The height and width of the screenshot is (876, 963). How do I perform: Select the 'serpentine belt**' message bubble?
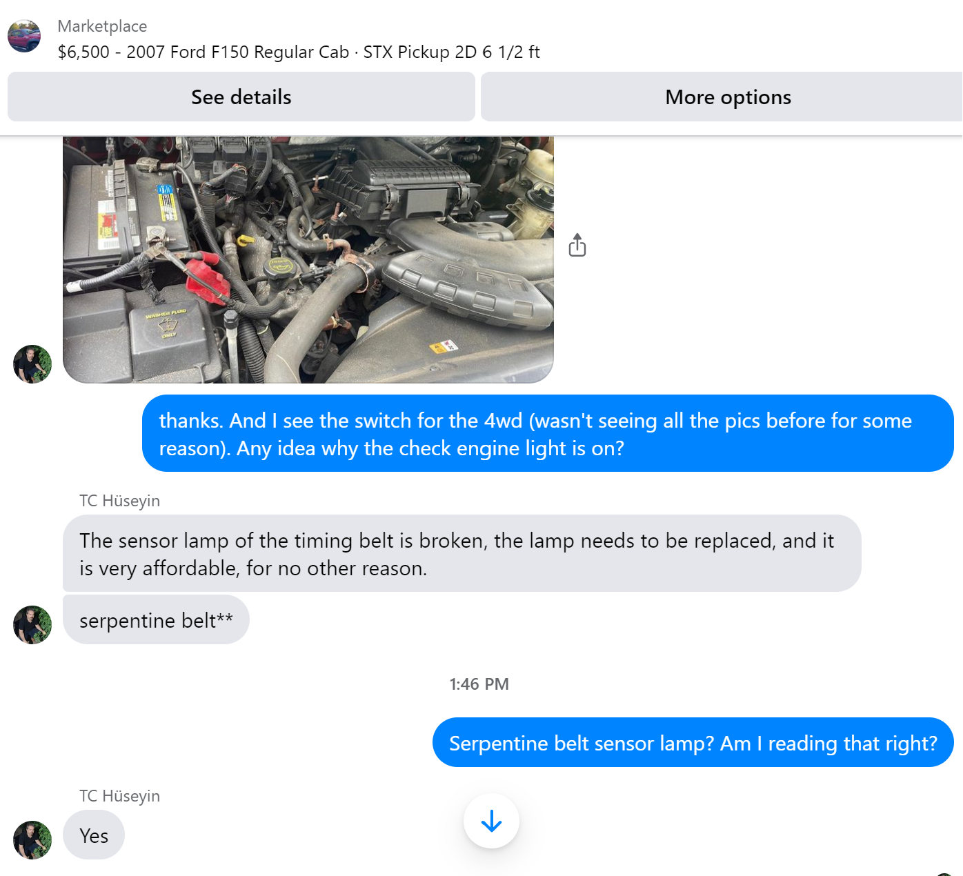pyautogui.click(x=156, y=619)
